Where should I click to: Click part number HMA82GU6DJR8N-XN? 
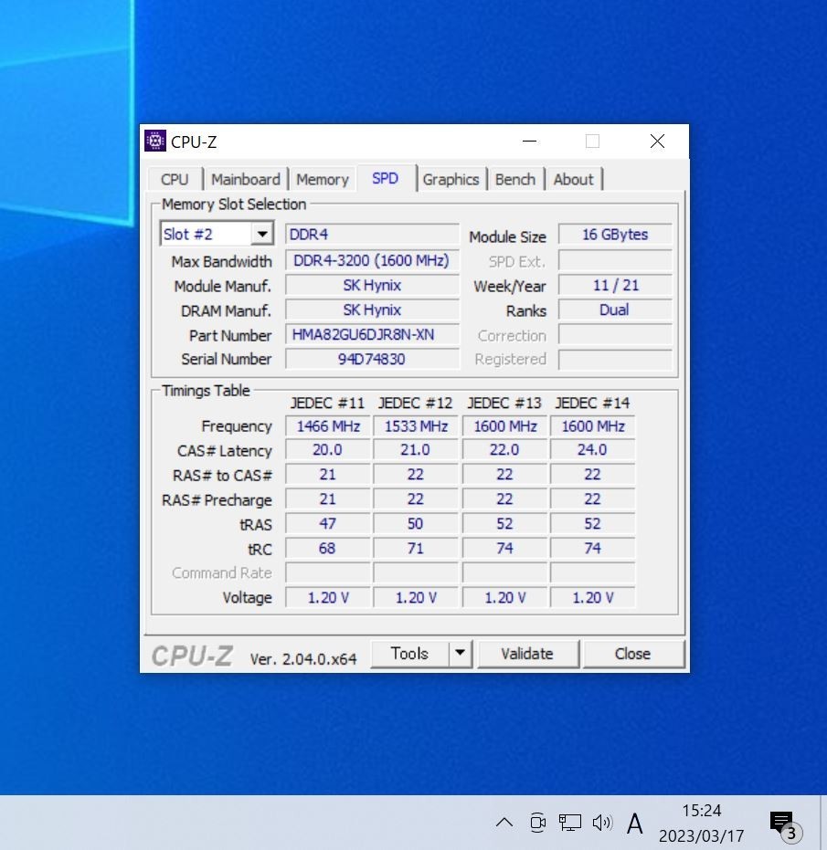click(372, 334)
